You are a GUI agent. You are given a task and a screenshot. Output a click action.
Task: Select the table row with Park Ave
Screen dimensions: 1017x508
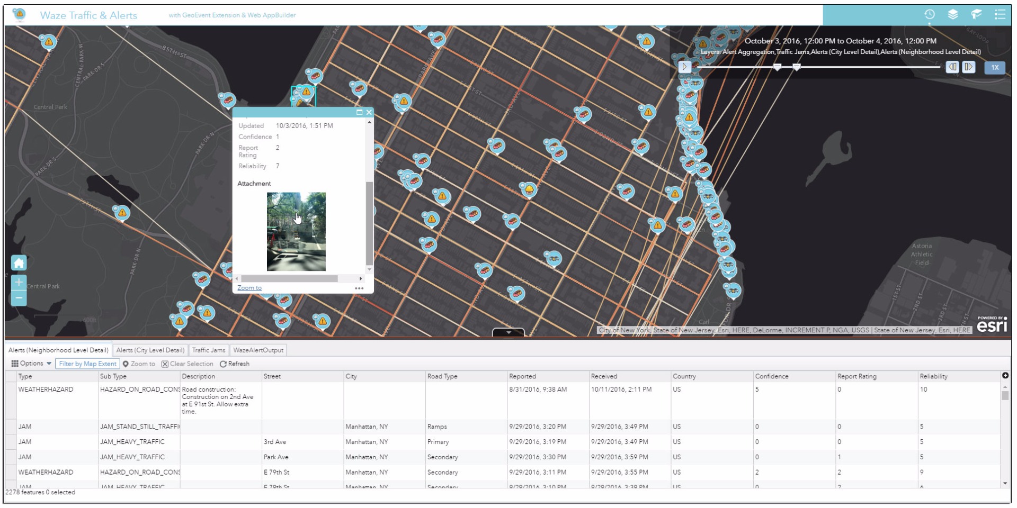click(x=503, y=457)
